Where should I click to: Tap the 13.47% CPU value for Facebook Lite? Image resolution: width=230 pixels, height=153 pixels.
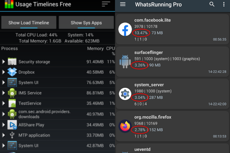tap(141, 33)
